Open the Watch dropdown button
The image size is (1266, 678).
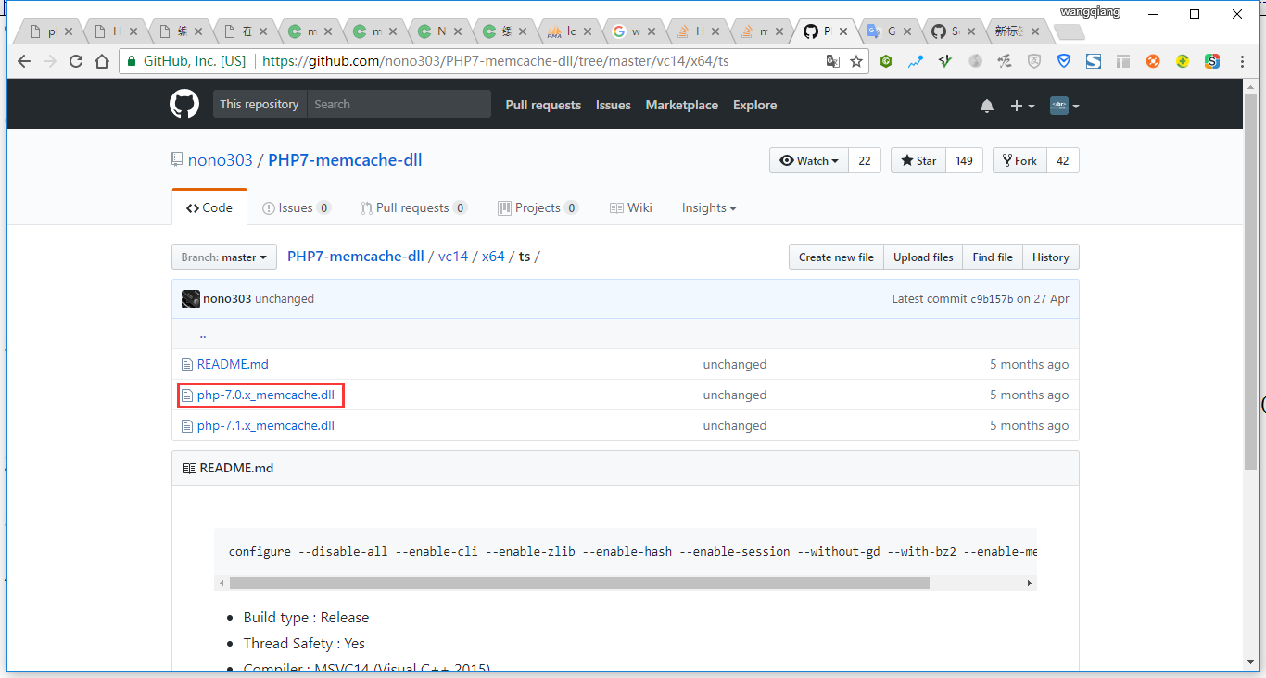(x=809, y=160)
